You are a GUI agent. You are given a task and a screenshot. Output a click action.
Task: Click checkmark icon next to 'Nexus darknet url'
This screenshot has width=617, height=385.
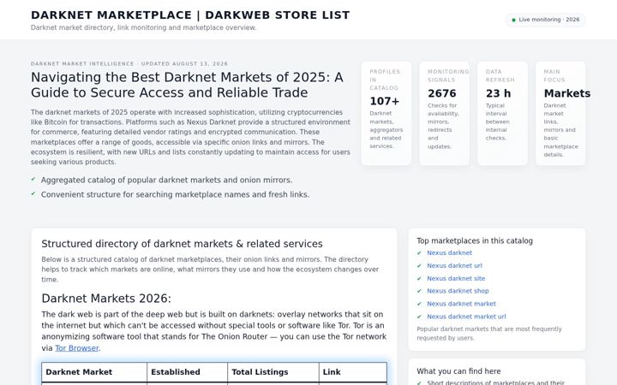pyautogui.click(x=419, y=266)
